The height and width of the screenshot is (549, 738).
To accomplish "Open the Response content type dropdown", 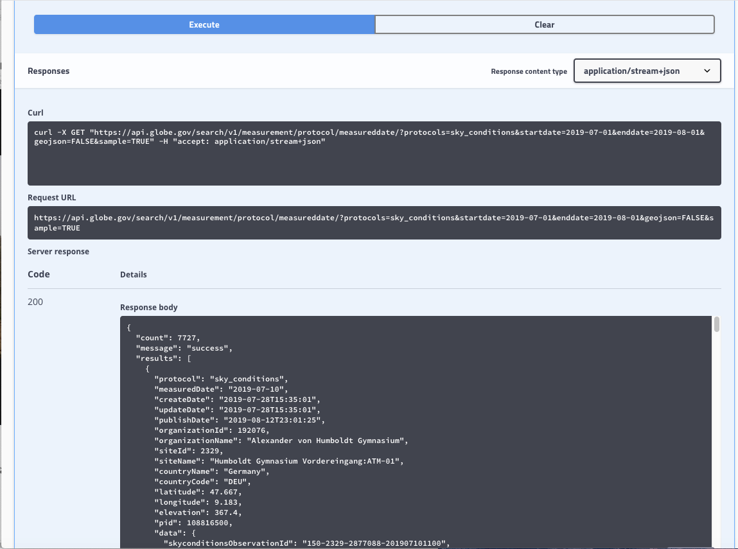I will tap(647, 71).
